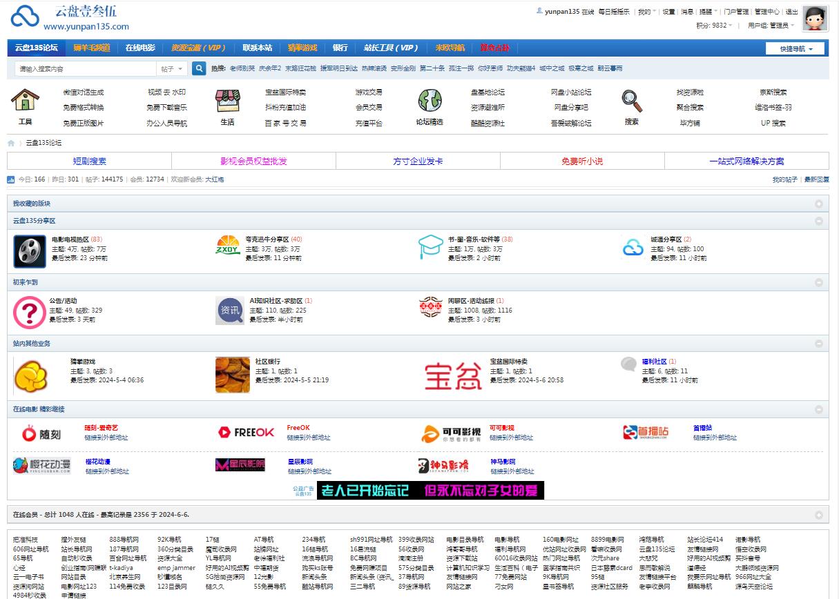
Task: Expand the 我的 menu in top bar
Action: (646, 12)
